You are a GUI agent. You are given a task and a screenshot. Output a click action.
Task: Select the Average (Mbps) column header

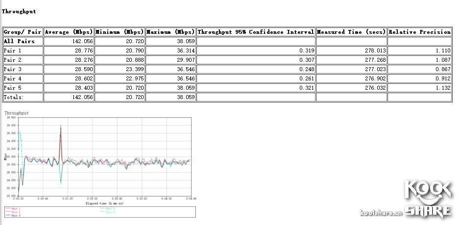(69, 32)
